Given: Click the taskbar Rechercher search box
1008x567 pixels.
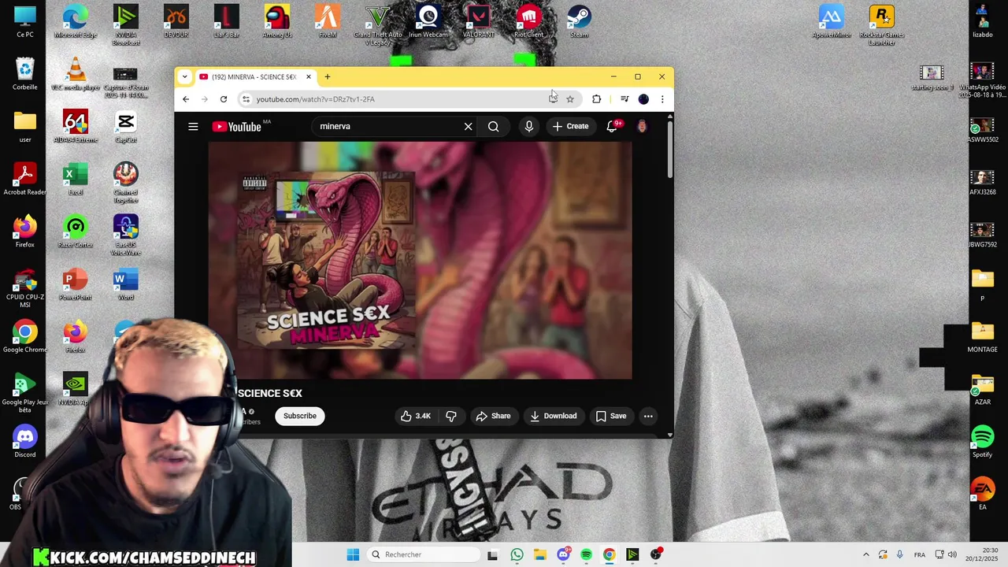Looking at the screenshot, I should 424,554.
